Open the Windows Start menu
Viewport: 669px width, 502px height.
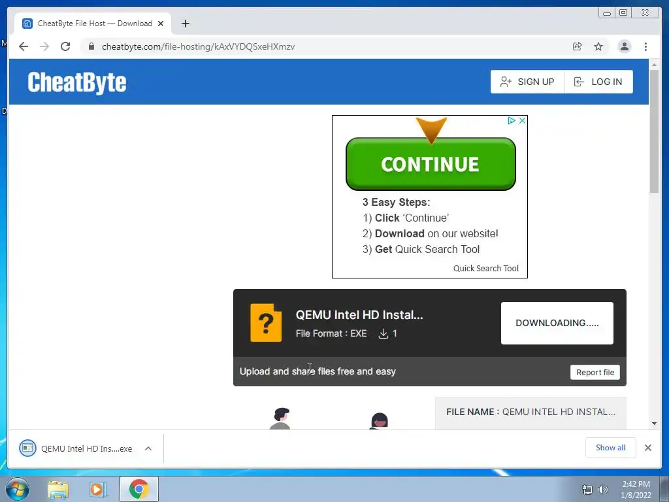[18, 489]
